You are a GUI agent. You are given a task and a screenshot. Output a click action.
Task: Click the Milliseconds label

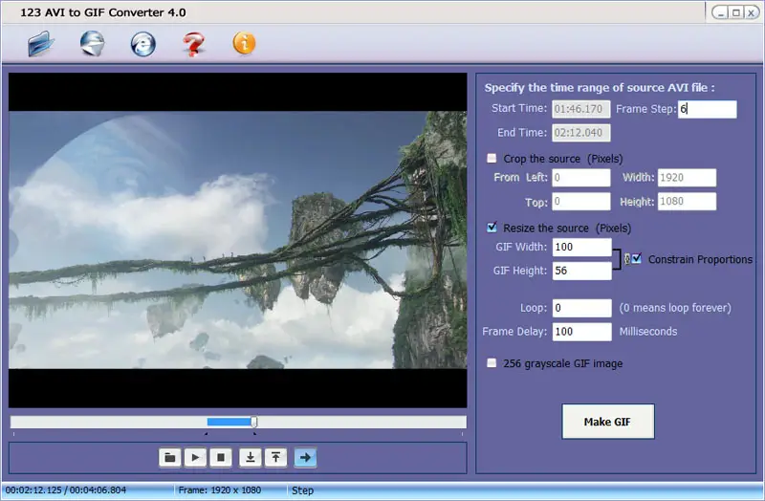pos(648,332)
